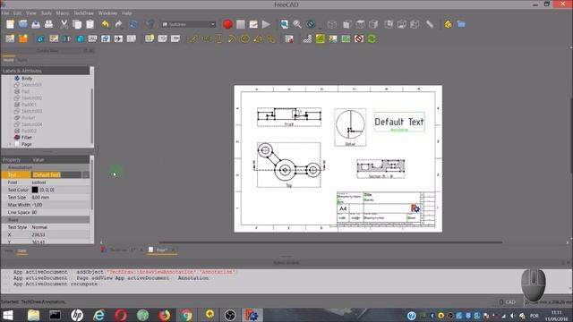
Task: Click the link dimension icon
Action: (271, 38)
